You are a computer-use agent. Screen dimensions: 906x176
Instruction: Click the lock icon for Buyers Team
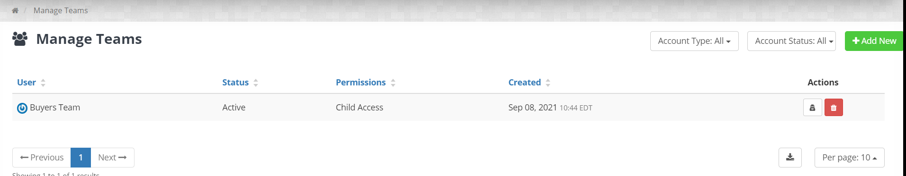[812, 108]
